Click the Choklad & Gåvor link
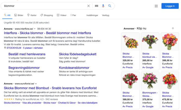 pos(67,103)
